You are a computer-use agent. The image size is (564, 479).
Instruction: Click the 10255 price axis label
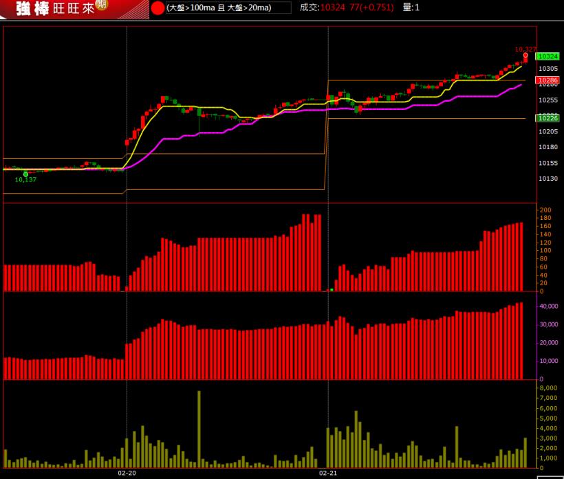pyautogui.click(x=548, y=100)
